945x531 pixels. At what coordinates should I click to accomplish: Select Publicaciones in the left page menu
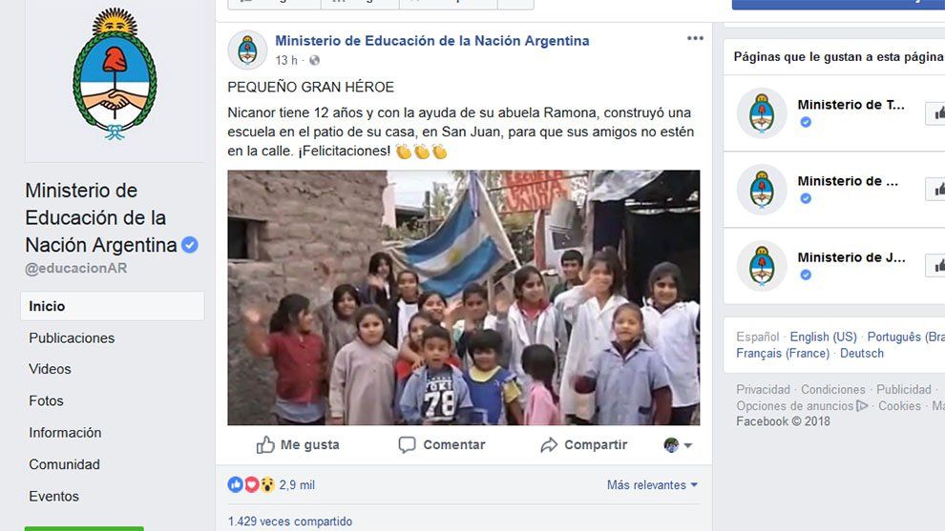tap(72, 337)
